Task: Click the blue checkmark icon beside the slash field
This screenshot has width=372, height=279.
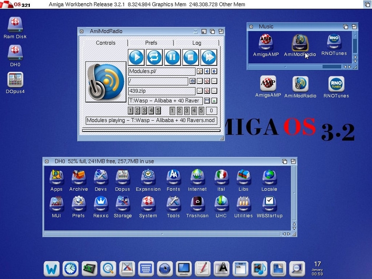Action: click(x=192, y=81)
